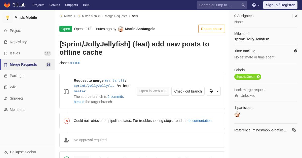Image resolution: width=302 pixels, height=158 pixels.
Task: Click the Martin Santangelo author name
Action: (x=140, y=29)
